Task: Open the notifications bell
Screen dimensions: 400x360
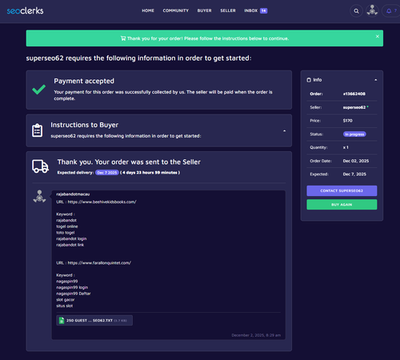Action: [389, 11]
